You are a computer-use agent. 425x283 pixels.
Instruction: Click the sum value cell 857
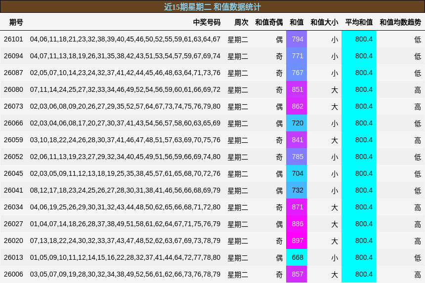click(297, 274)
